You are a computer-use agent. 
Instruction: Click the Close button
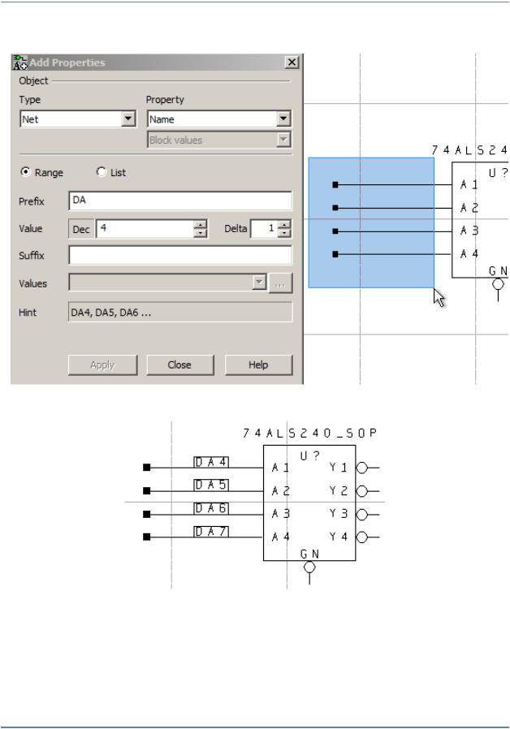click(180, 365)
